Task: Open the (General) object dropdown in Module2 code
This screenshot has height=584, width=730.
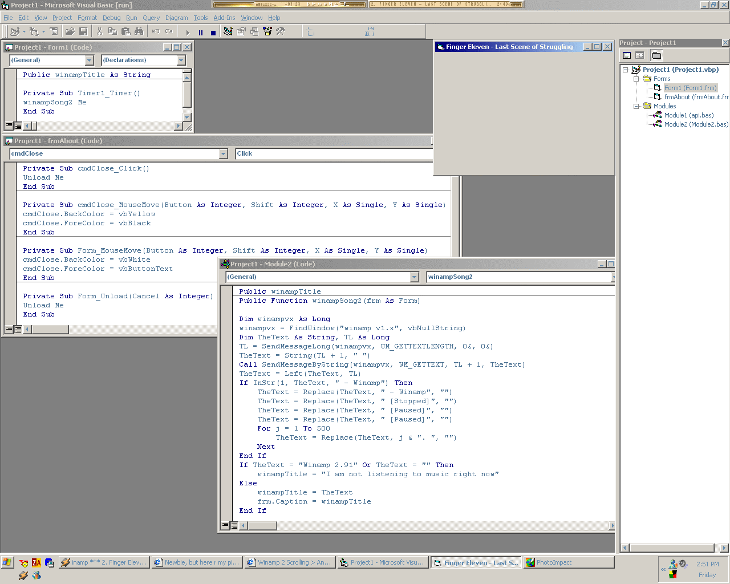Action: click(415, 277)
